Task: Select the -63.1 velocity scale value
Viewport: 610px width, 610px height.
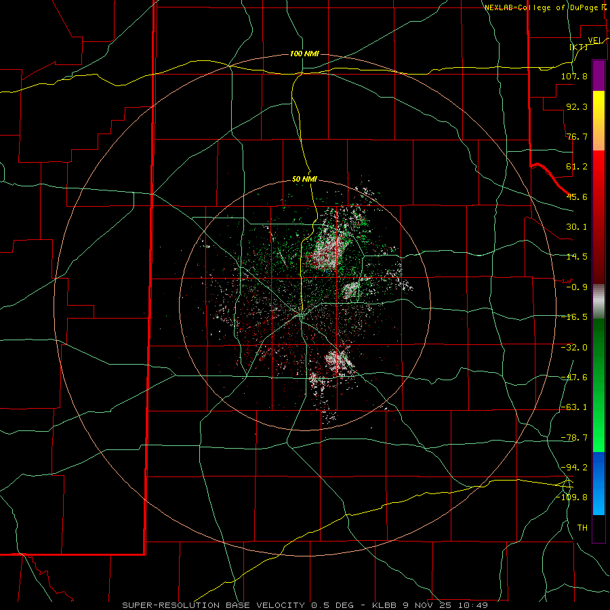Action: point(574,407)
